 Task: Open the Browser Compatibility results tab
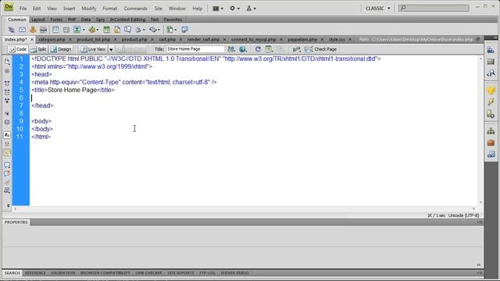click(x=105, y=273)
